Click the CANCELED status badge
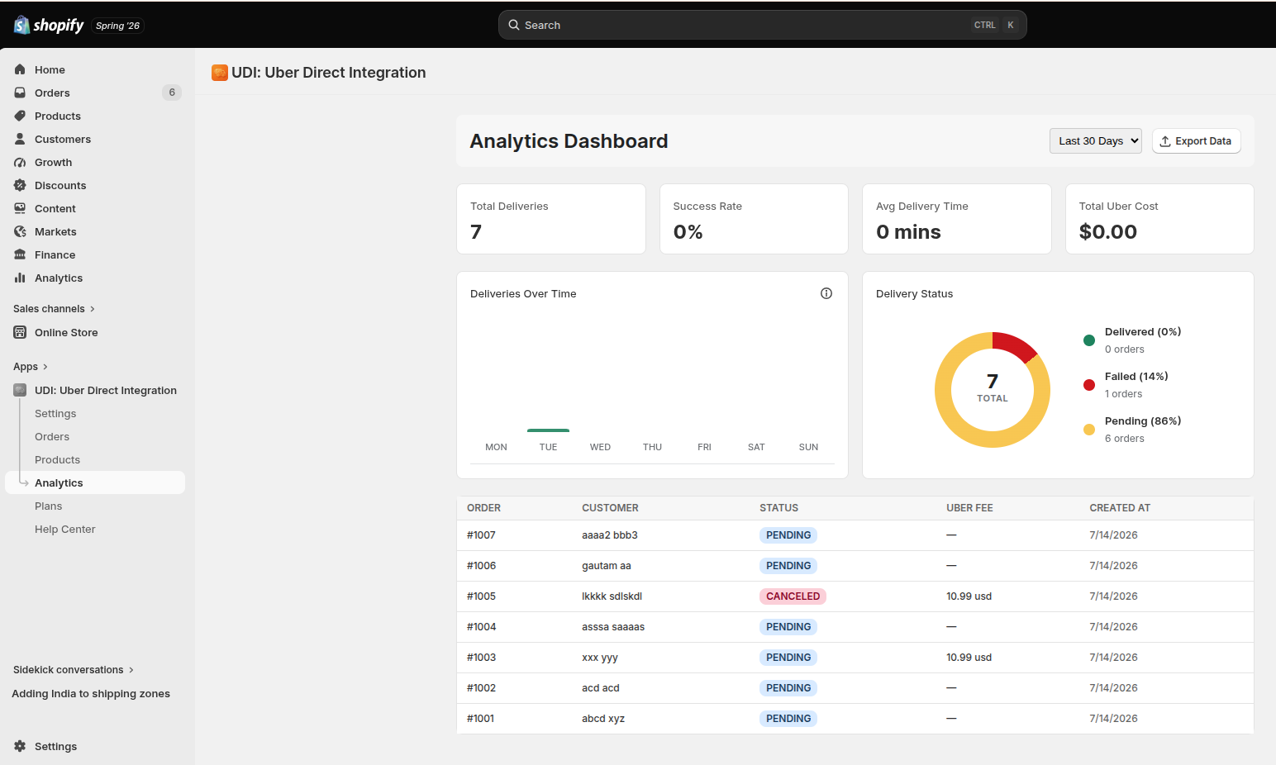The width and height of the screenshot is (1276, 765). [793, 596]
